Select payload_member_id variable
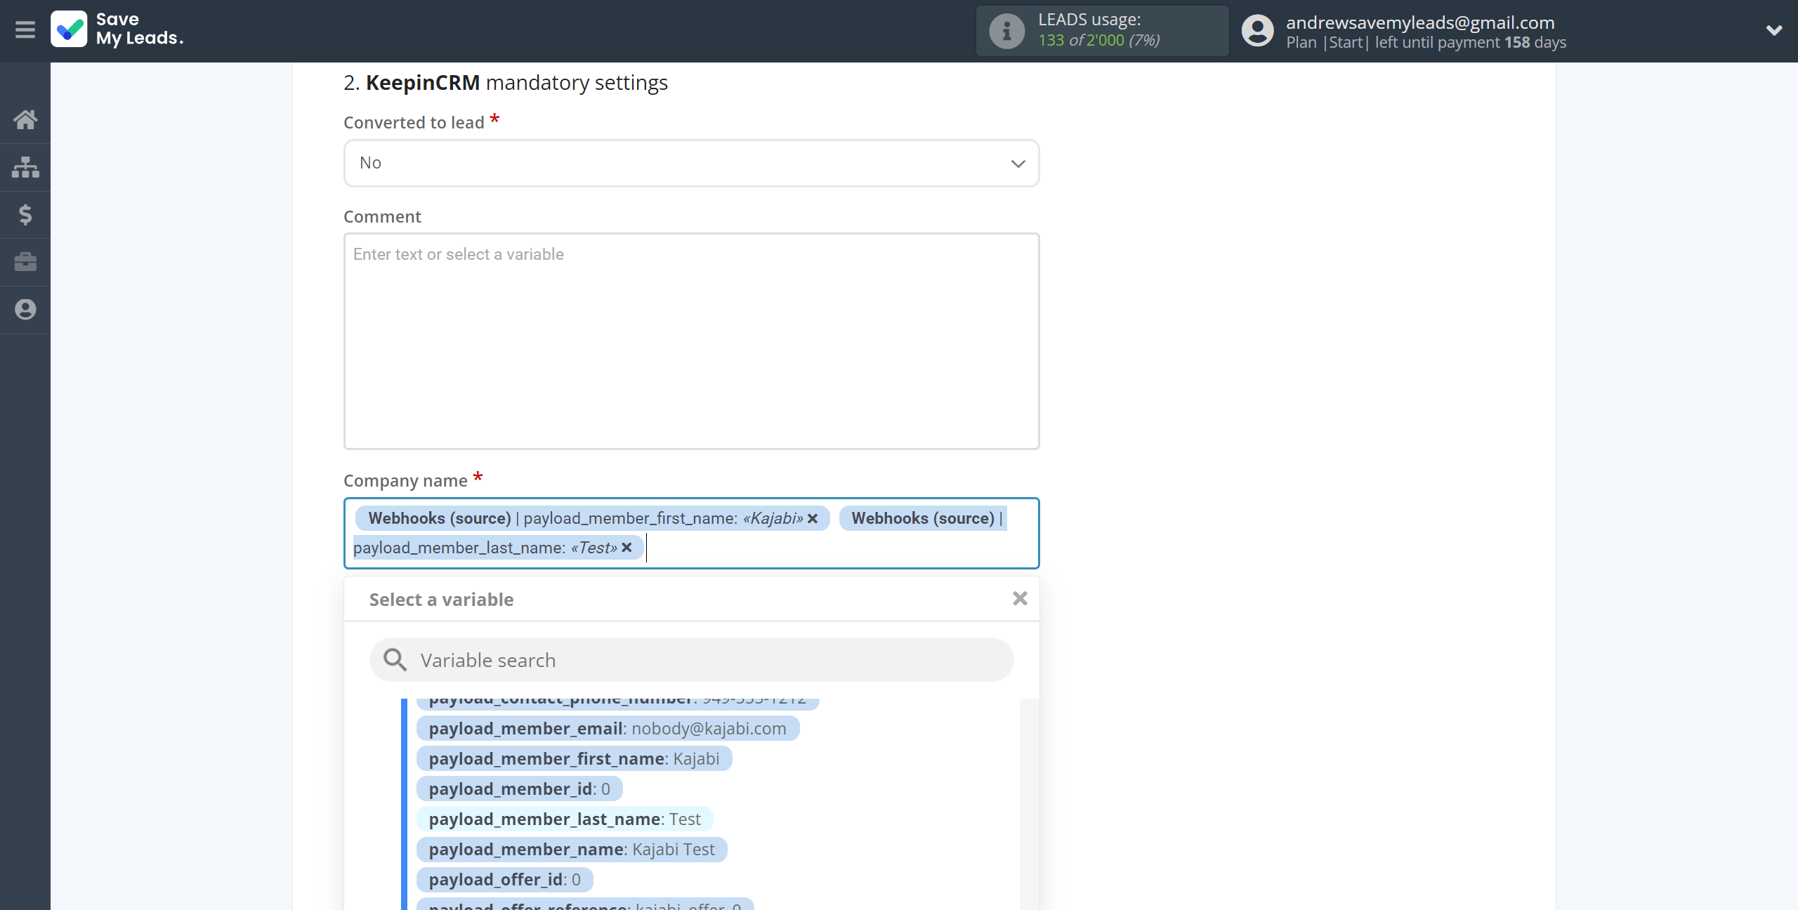 [519, 789]
